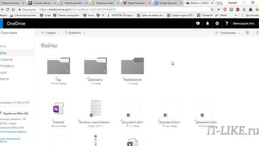Click the browser address bar URL

point(78,10)
